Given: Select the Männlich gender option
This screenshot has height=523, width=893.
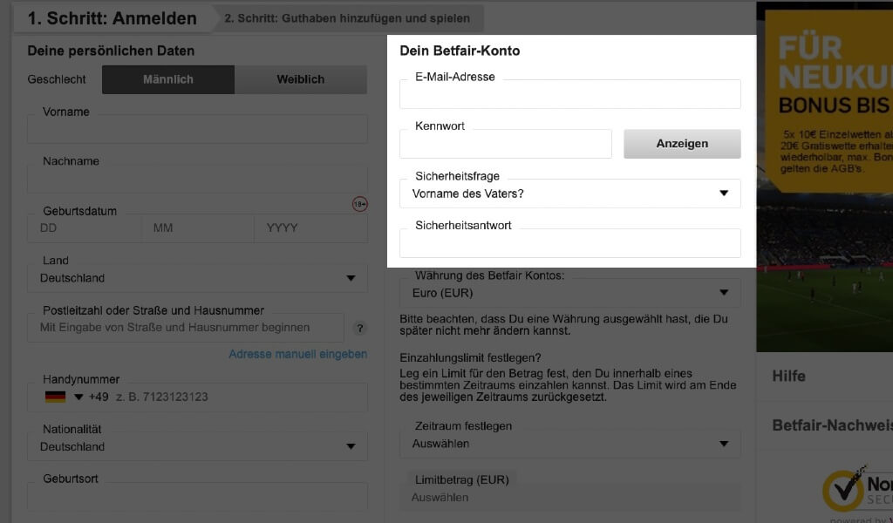Looking at the screenshot, I should click(168, 79).
